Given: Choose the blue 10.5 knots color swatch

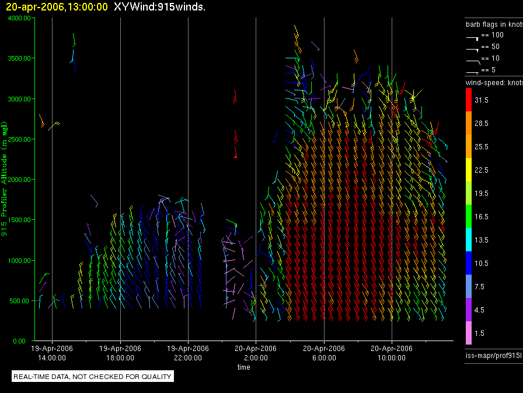Looking at the screenshot, I should [x=469, y=263].
